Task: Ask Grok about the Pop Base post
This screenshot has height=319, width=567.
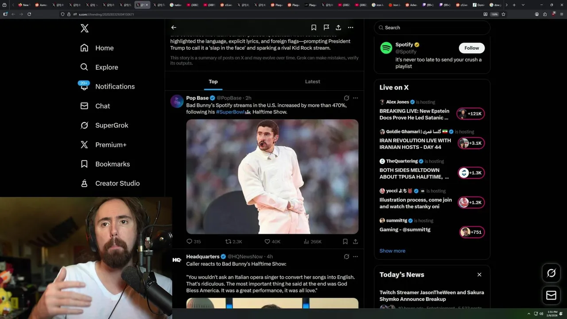Action: point(346,98)
